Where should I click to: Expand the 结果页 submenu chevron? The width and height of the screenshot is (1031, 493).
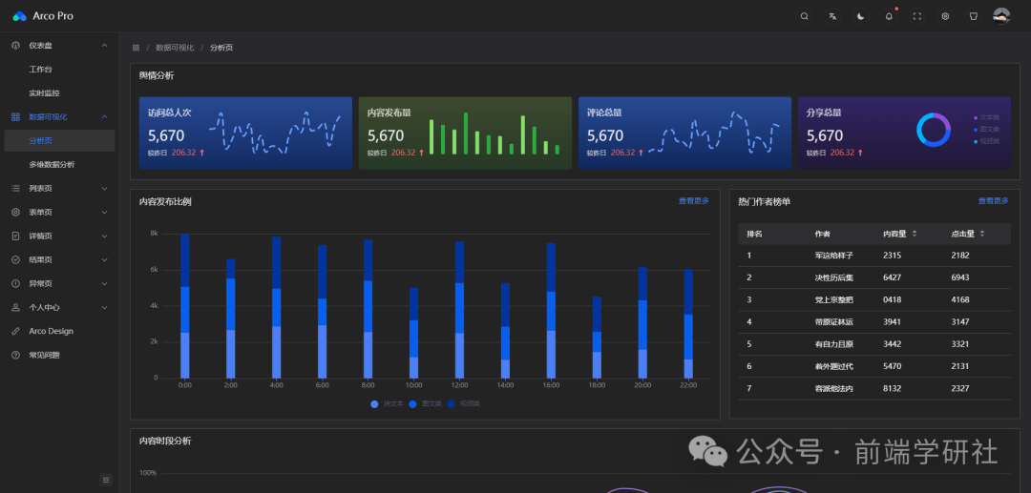pos(105,260)
